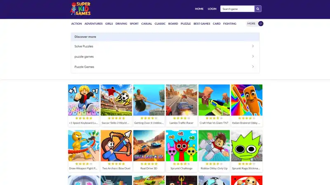Image resolution: width=330 pixels, height=185 pixels.
Task: Click the Getting Over It Unbloc... title
Action: (149, 123)
